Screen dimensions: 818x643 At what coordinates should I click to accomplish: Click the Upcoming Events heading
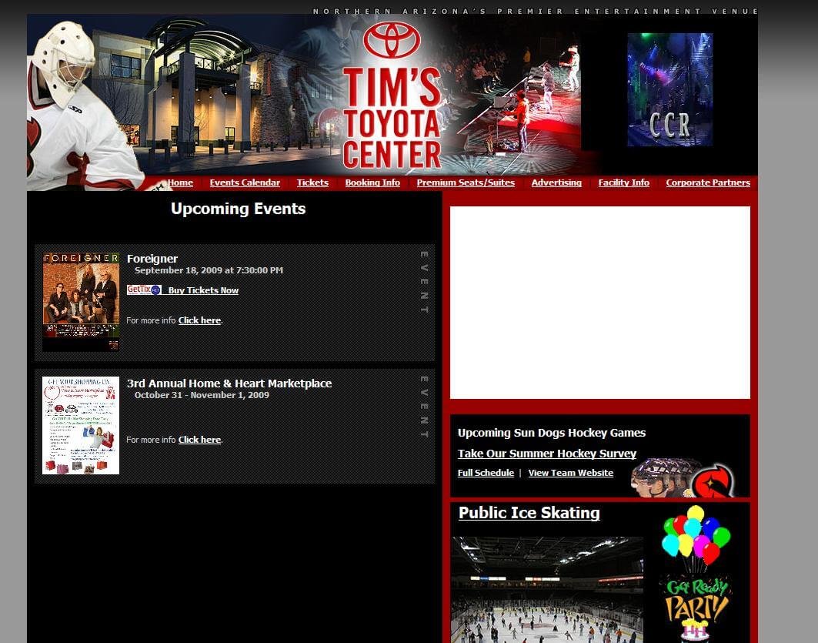tap(239, 209)
